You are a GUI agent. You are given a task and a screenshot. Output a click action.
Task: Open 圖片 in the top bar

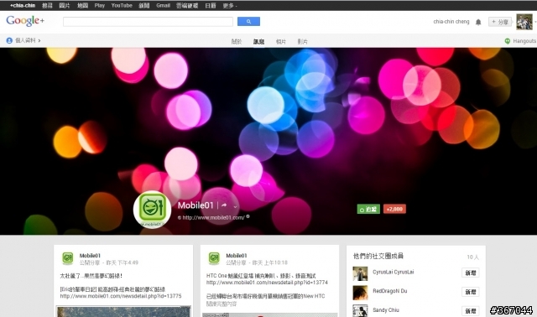click(65, 6)
